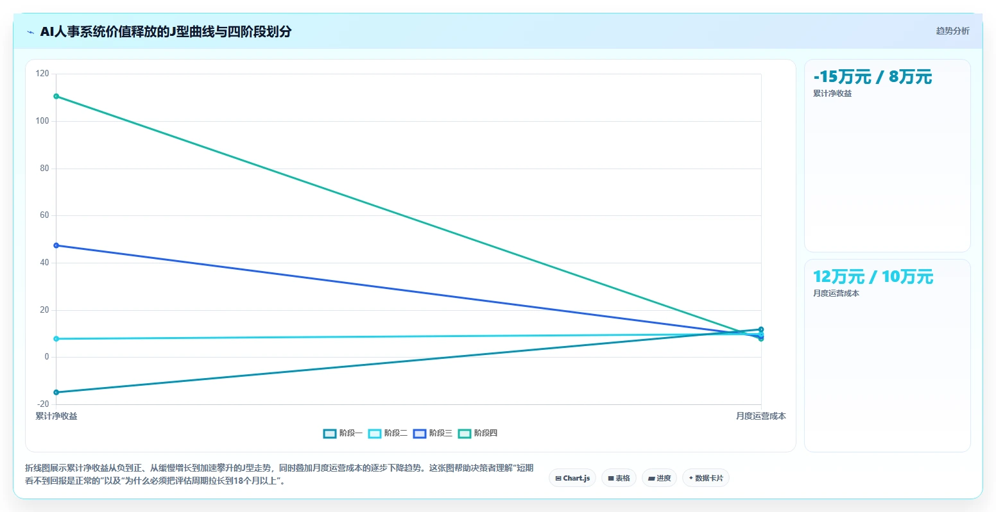Click the 趋势分析 label in header
The width and height of the screenshot is (996, 512).
pyautogui.click(x=953, y=31)
